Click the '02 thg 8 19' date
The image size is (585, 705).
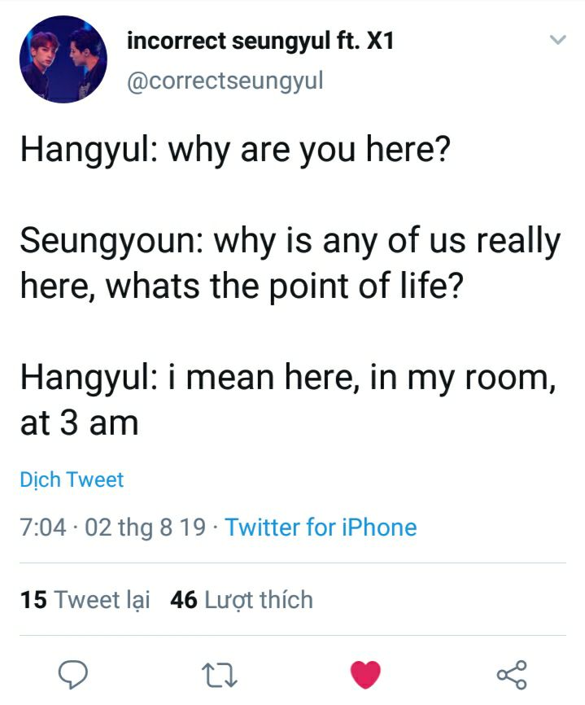tap(145, 527)
